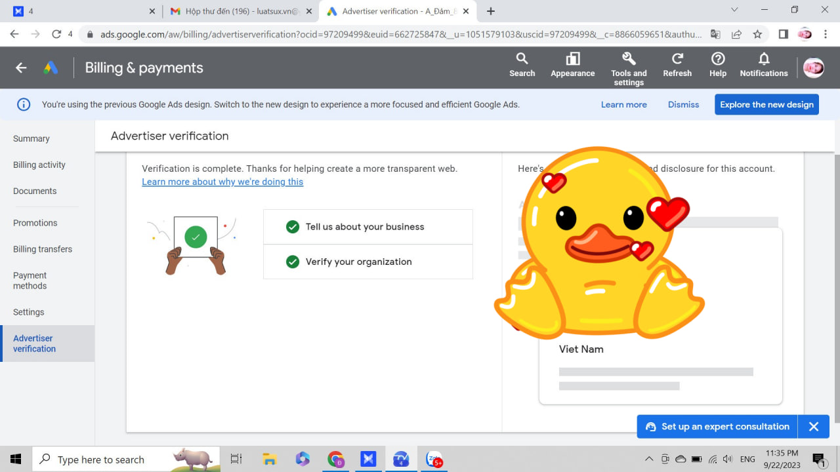Open Documents in the sidebar
Screen dimensions: 840x472
coord(35,191)
